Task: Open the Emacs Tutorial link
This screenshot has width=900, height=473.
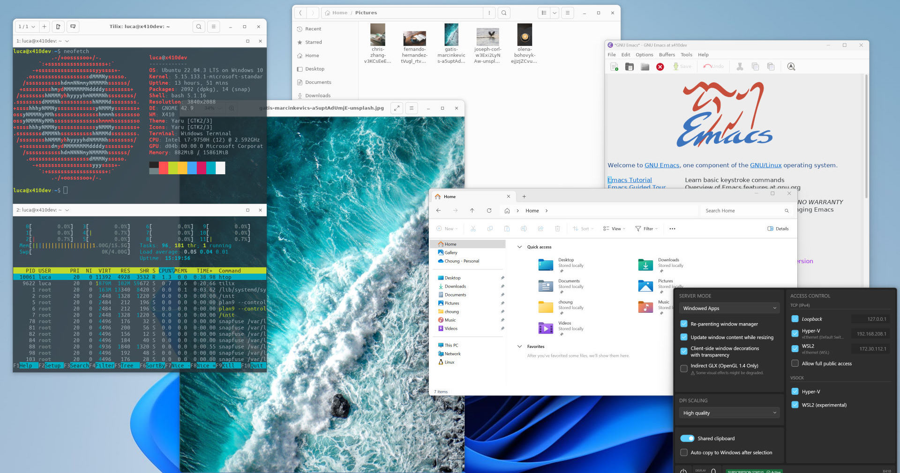Action: click(630, 180)
